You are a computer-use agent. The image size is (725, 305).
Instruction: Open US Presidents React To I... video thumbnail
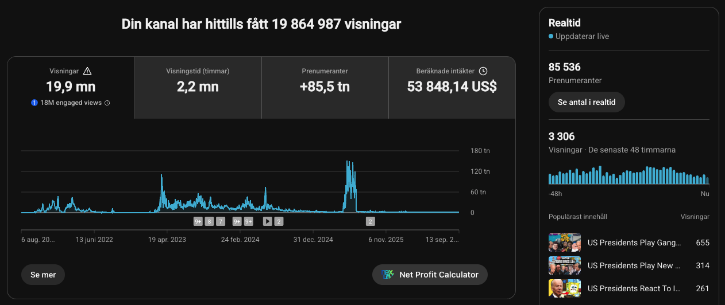point(565,288)
